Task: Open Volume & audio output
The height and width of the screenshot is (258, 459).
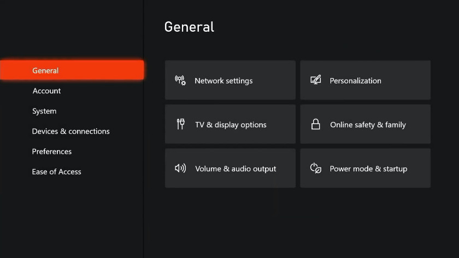Action: click(230, 168)
